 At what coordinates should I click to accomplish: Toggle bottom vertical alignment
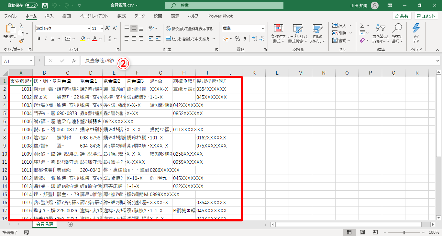tap(141, 28)
